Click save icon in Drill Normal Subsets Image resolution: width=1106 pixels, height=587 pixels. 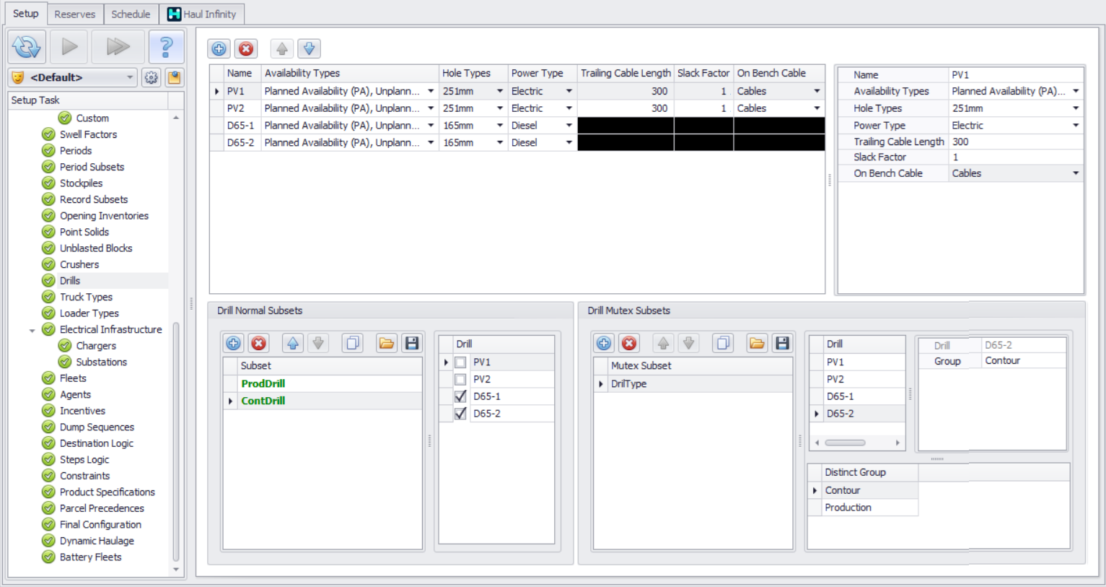pyautogui.click(x=412, y=343)
